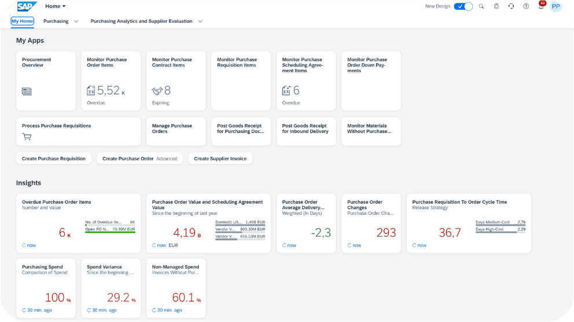Viewport: 574px width, 322px height.
Task: Open the search magnifier icon
Action: pos(481,6)
